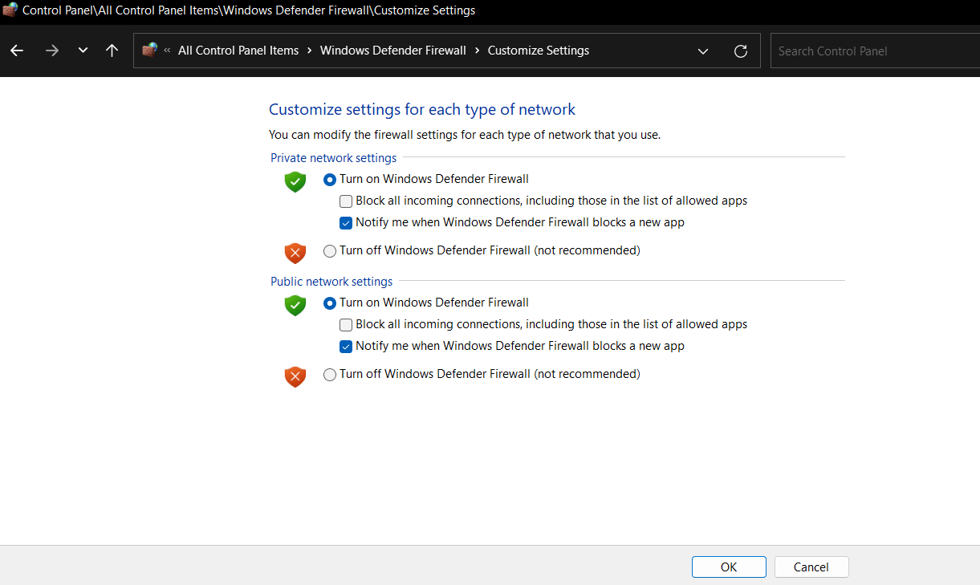Viewport: 980px width, 585px height.
Task: Navigate to All Control Panel Items in breadcrumb
Action: [238, 50]
